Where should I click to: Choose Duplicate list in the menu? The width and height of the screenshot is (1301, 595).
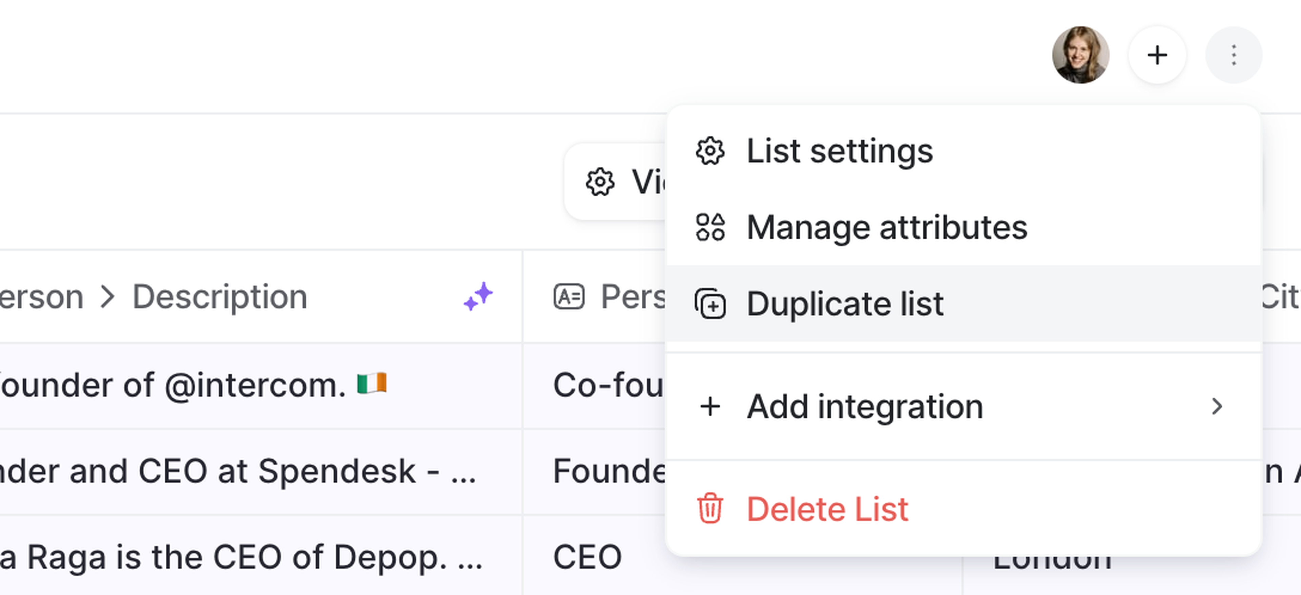click(x=845, y=304)
